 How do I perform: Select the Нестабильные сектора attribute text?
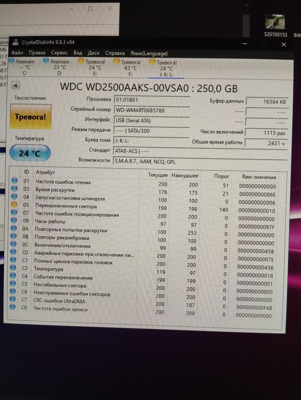(60, 285)
